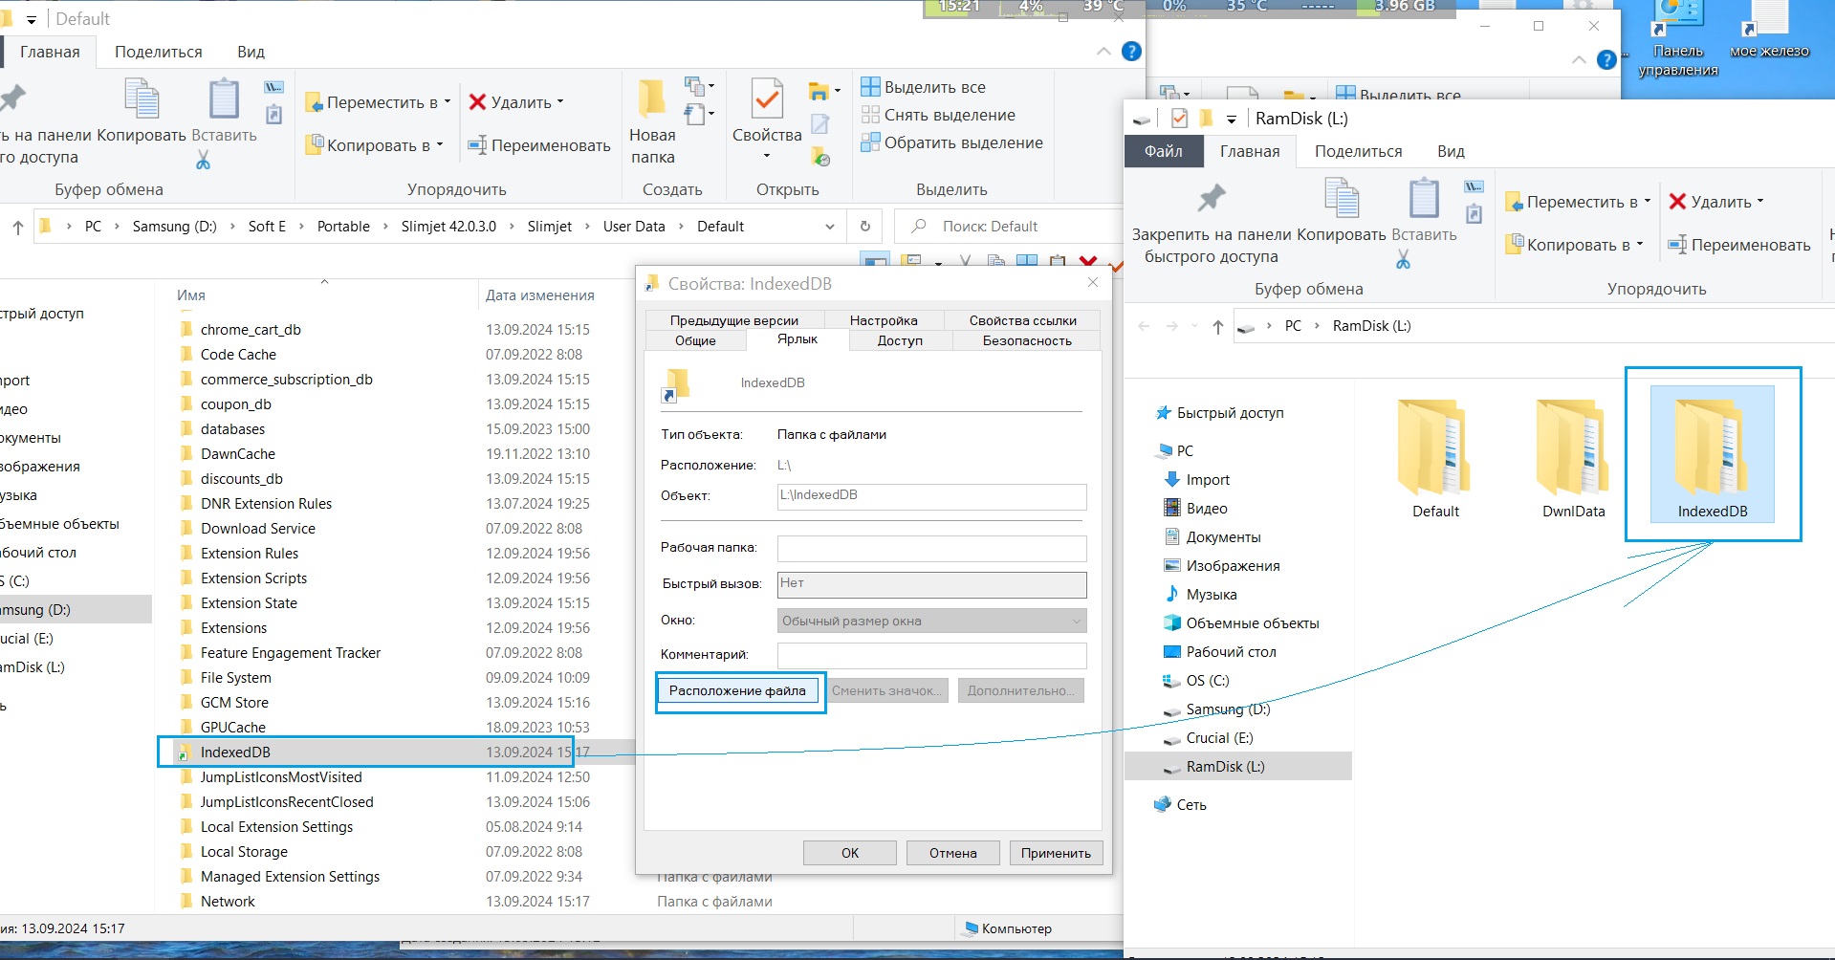Viewport: 1835px width, 960px height.
Task: Click Slimjet 42.0.3.0 in the address breadcrumb
Action: click(x=448, y=227)
